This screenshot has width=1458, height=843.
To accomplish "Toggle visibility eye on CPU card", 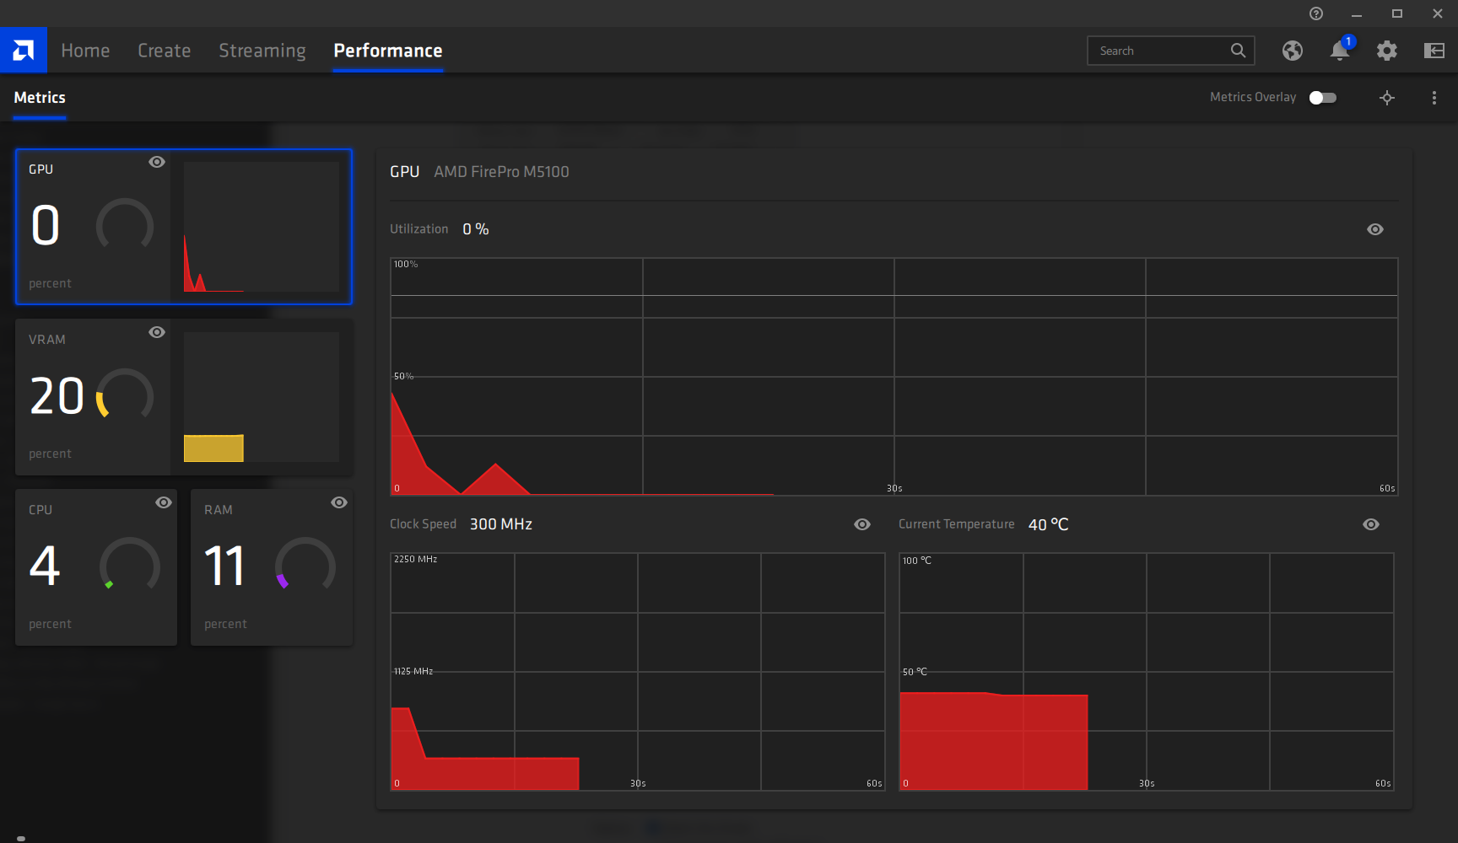I will (x=164, y=502).
